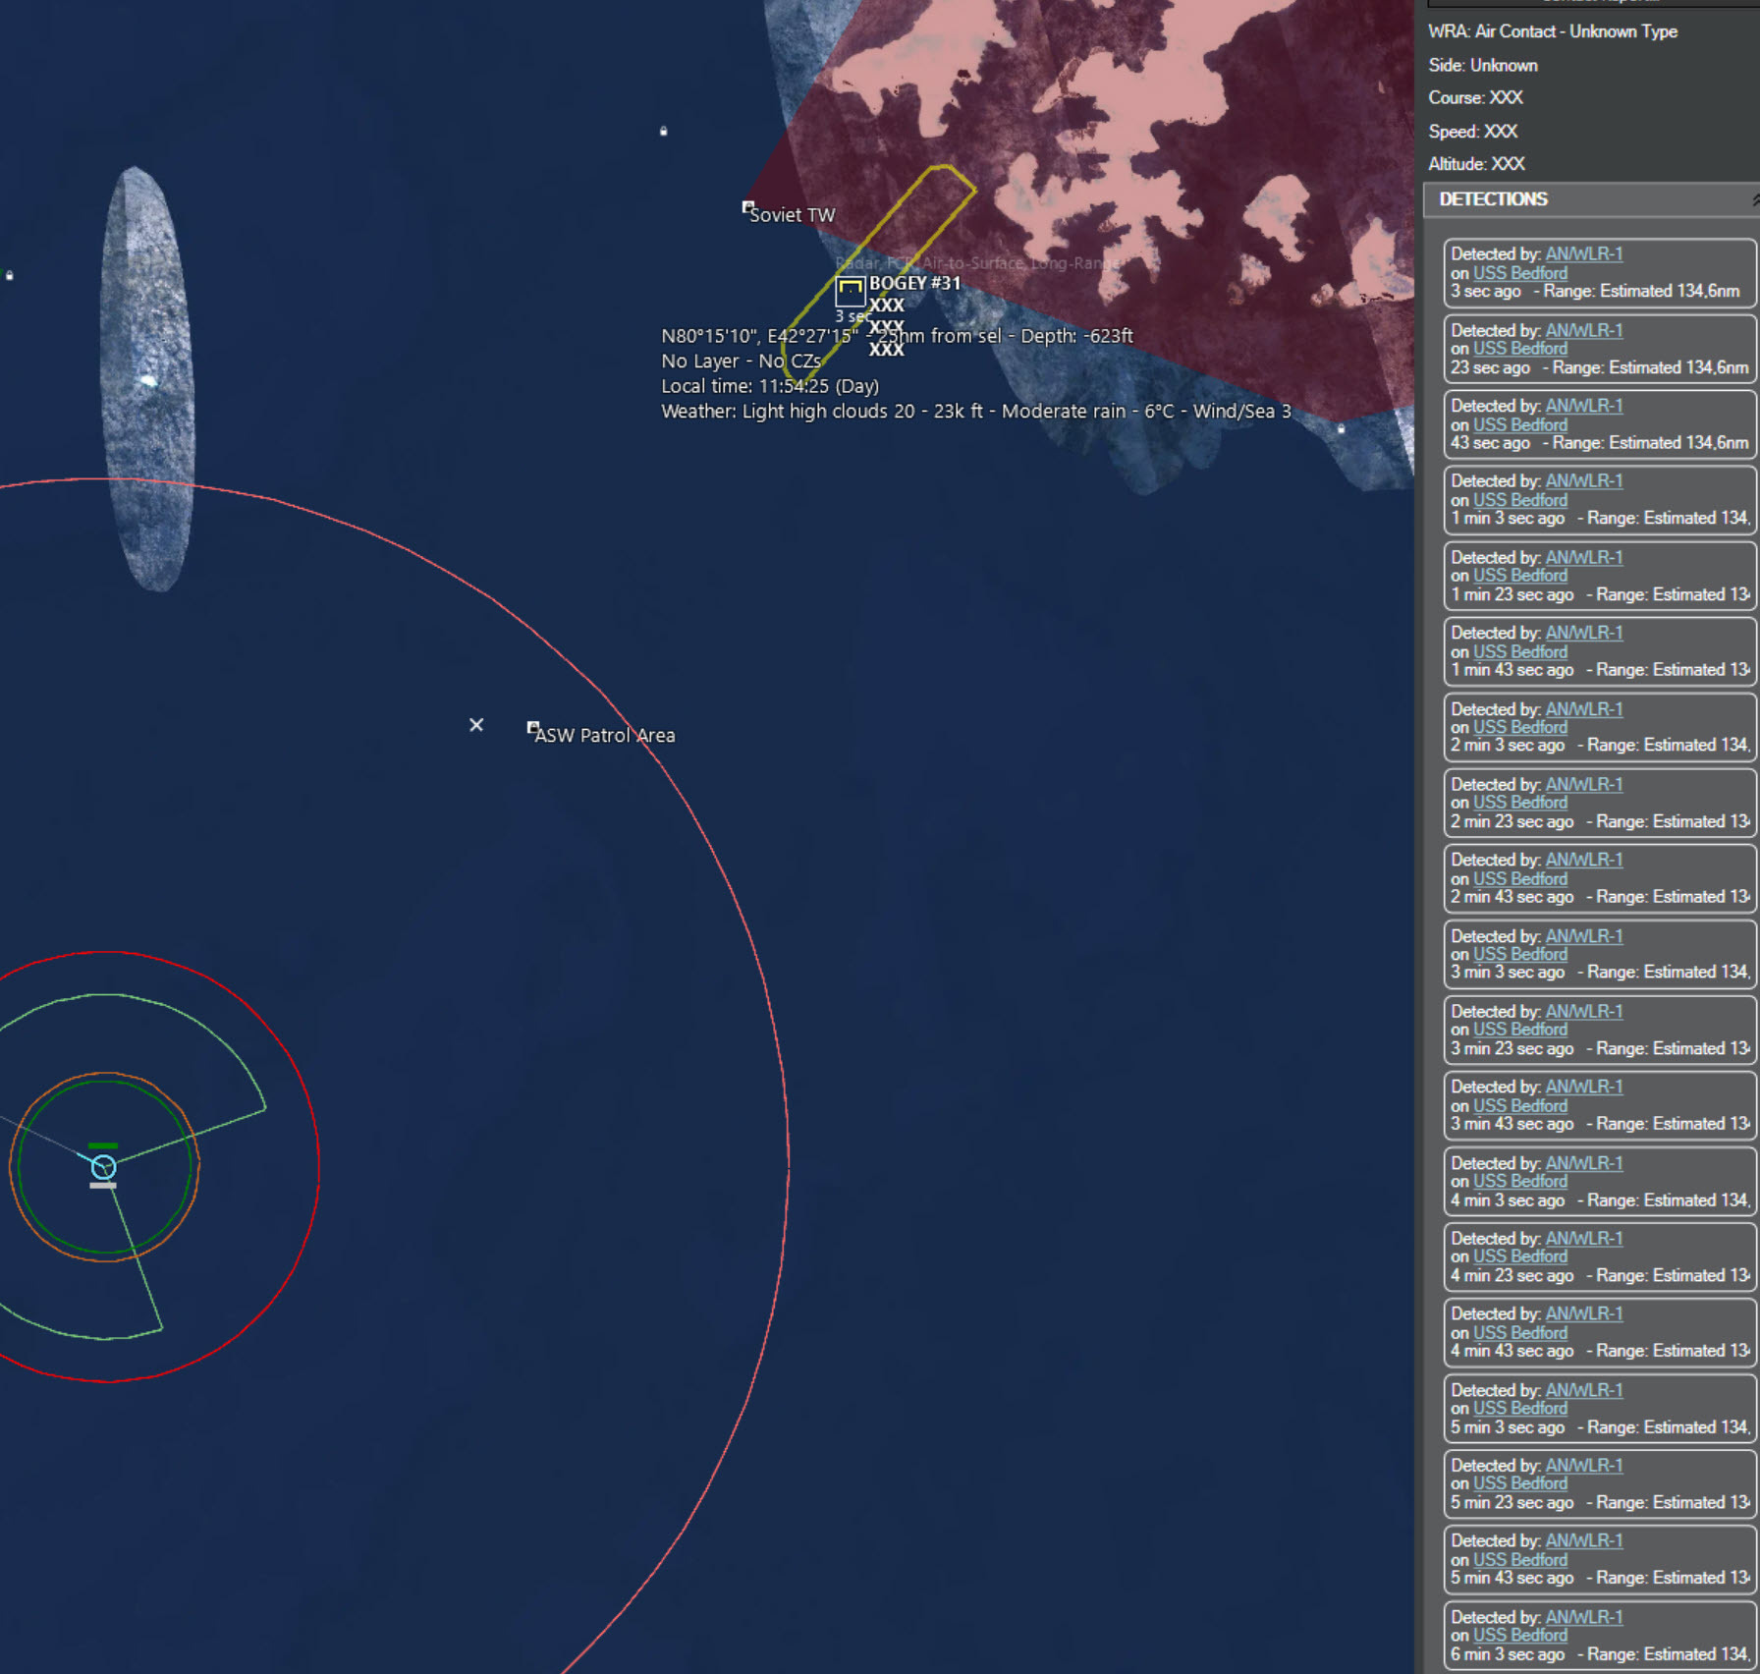1760x1674 pixels.
Task: Open AN/WLR-1 link in the 1 min 3 sec detection
Action: pos(1583,480)
